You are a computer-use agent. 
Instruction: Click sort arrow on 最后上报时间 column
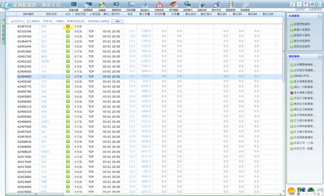pyautogui.click(x=121, y=14)
